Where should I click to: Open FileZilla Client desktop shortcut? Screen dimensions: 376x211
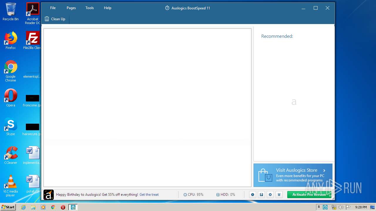(33, 40)
